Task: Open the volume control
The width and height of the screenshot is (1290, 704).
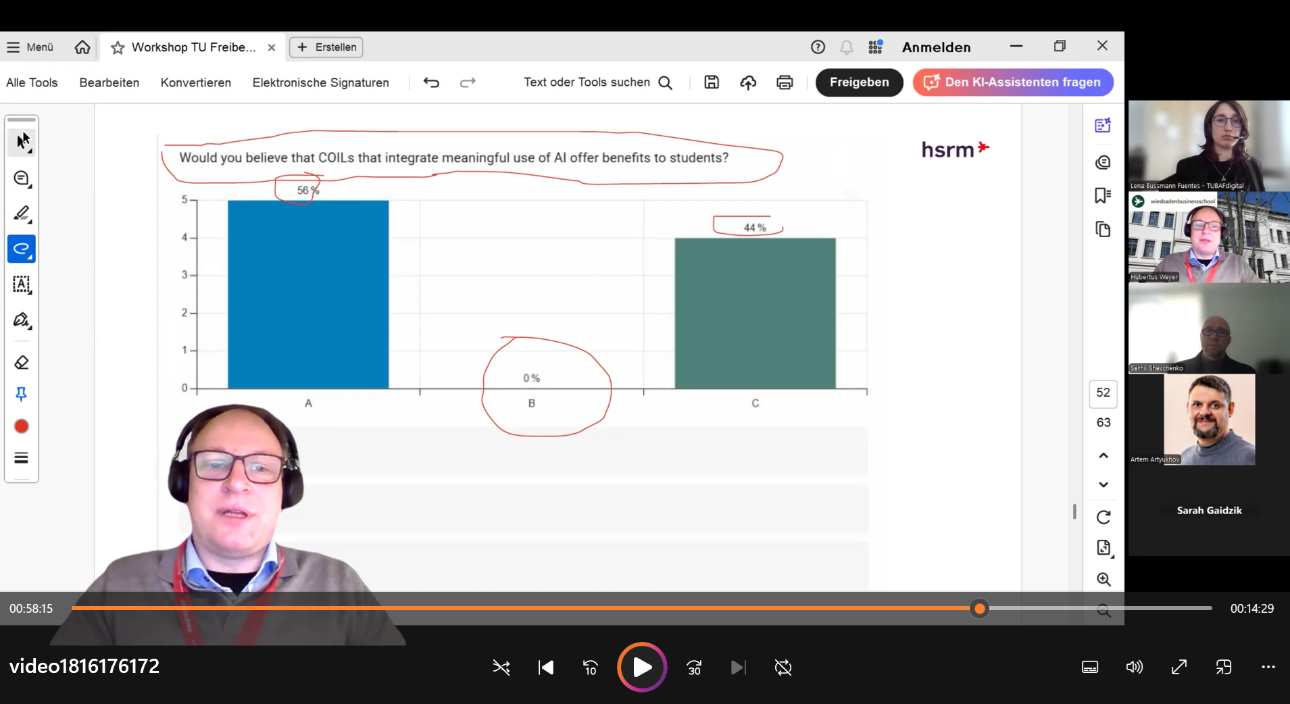Action: coord(1134,668)
